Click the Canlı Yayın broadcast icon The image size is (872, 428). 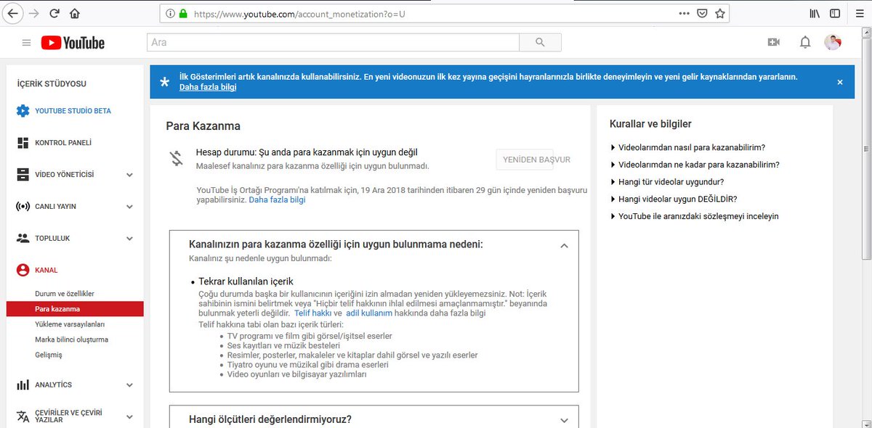tap(23, 207)
